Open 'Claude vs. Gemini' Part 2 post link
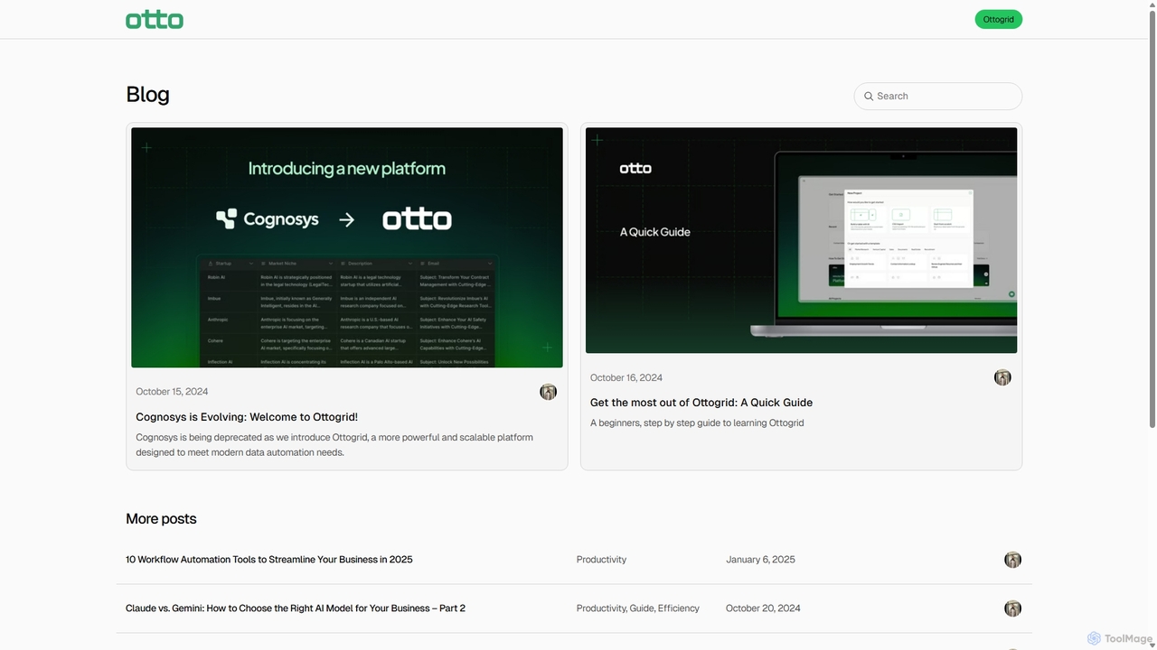The width and height of the screenshot is (1157, 650). pyautogui.click(x=296, y=608)
